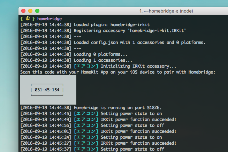The height and width of the screenshot is (152, 228).
Task: Minimize the terminal with the yellow button
Action: click(x=30, y=11)
